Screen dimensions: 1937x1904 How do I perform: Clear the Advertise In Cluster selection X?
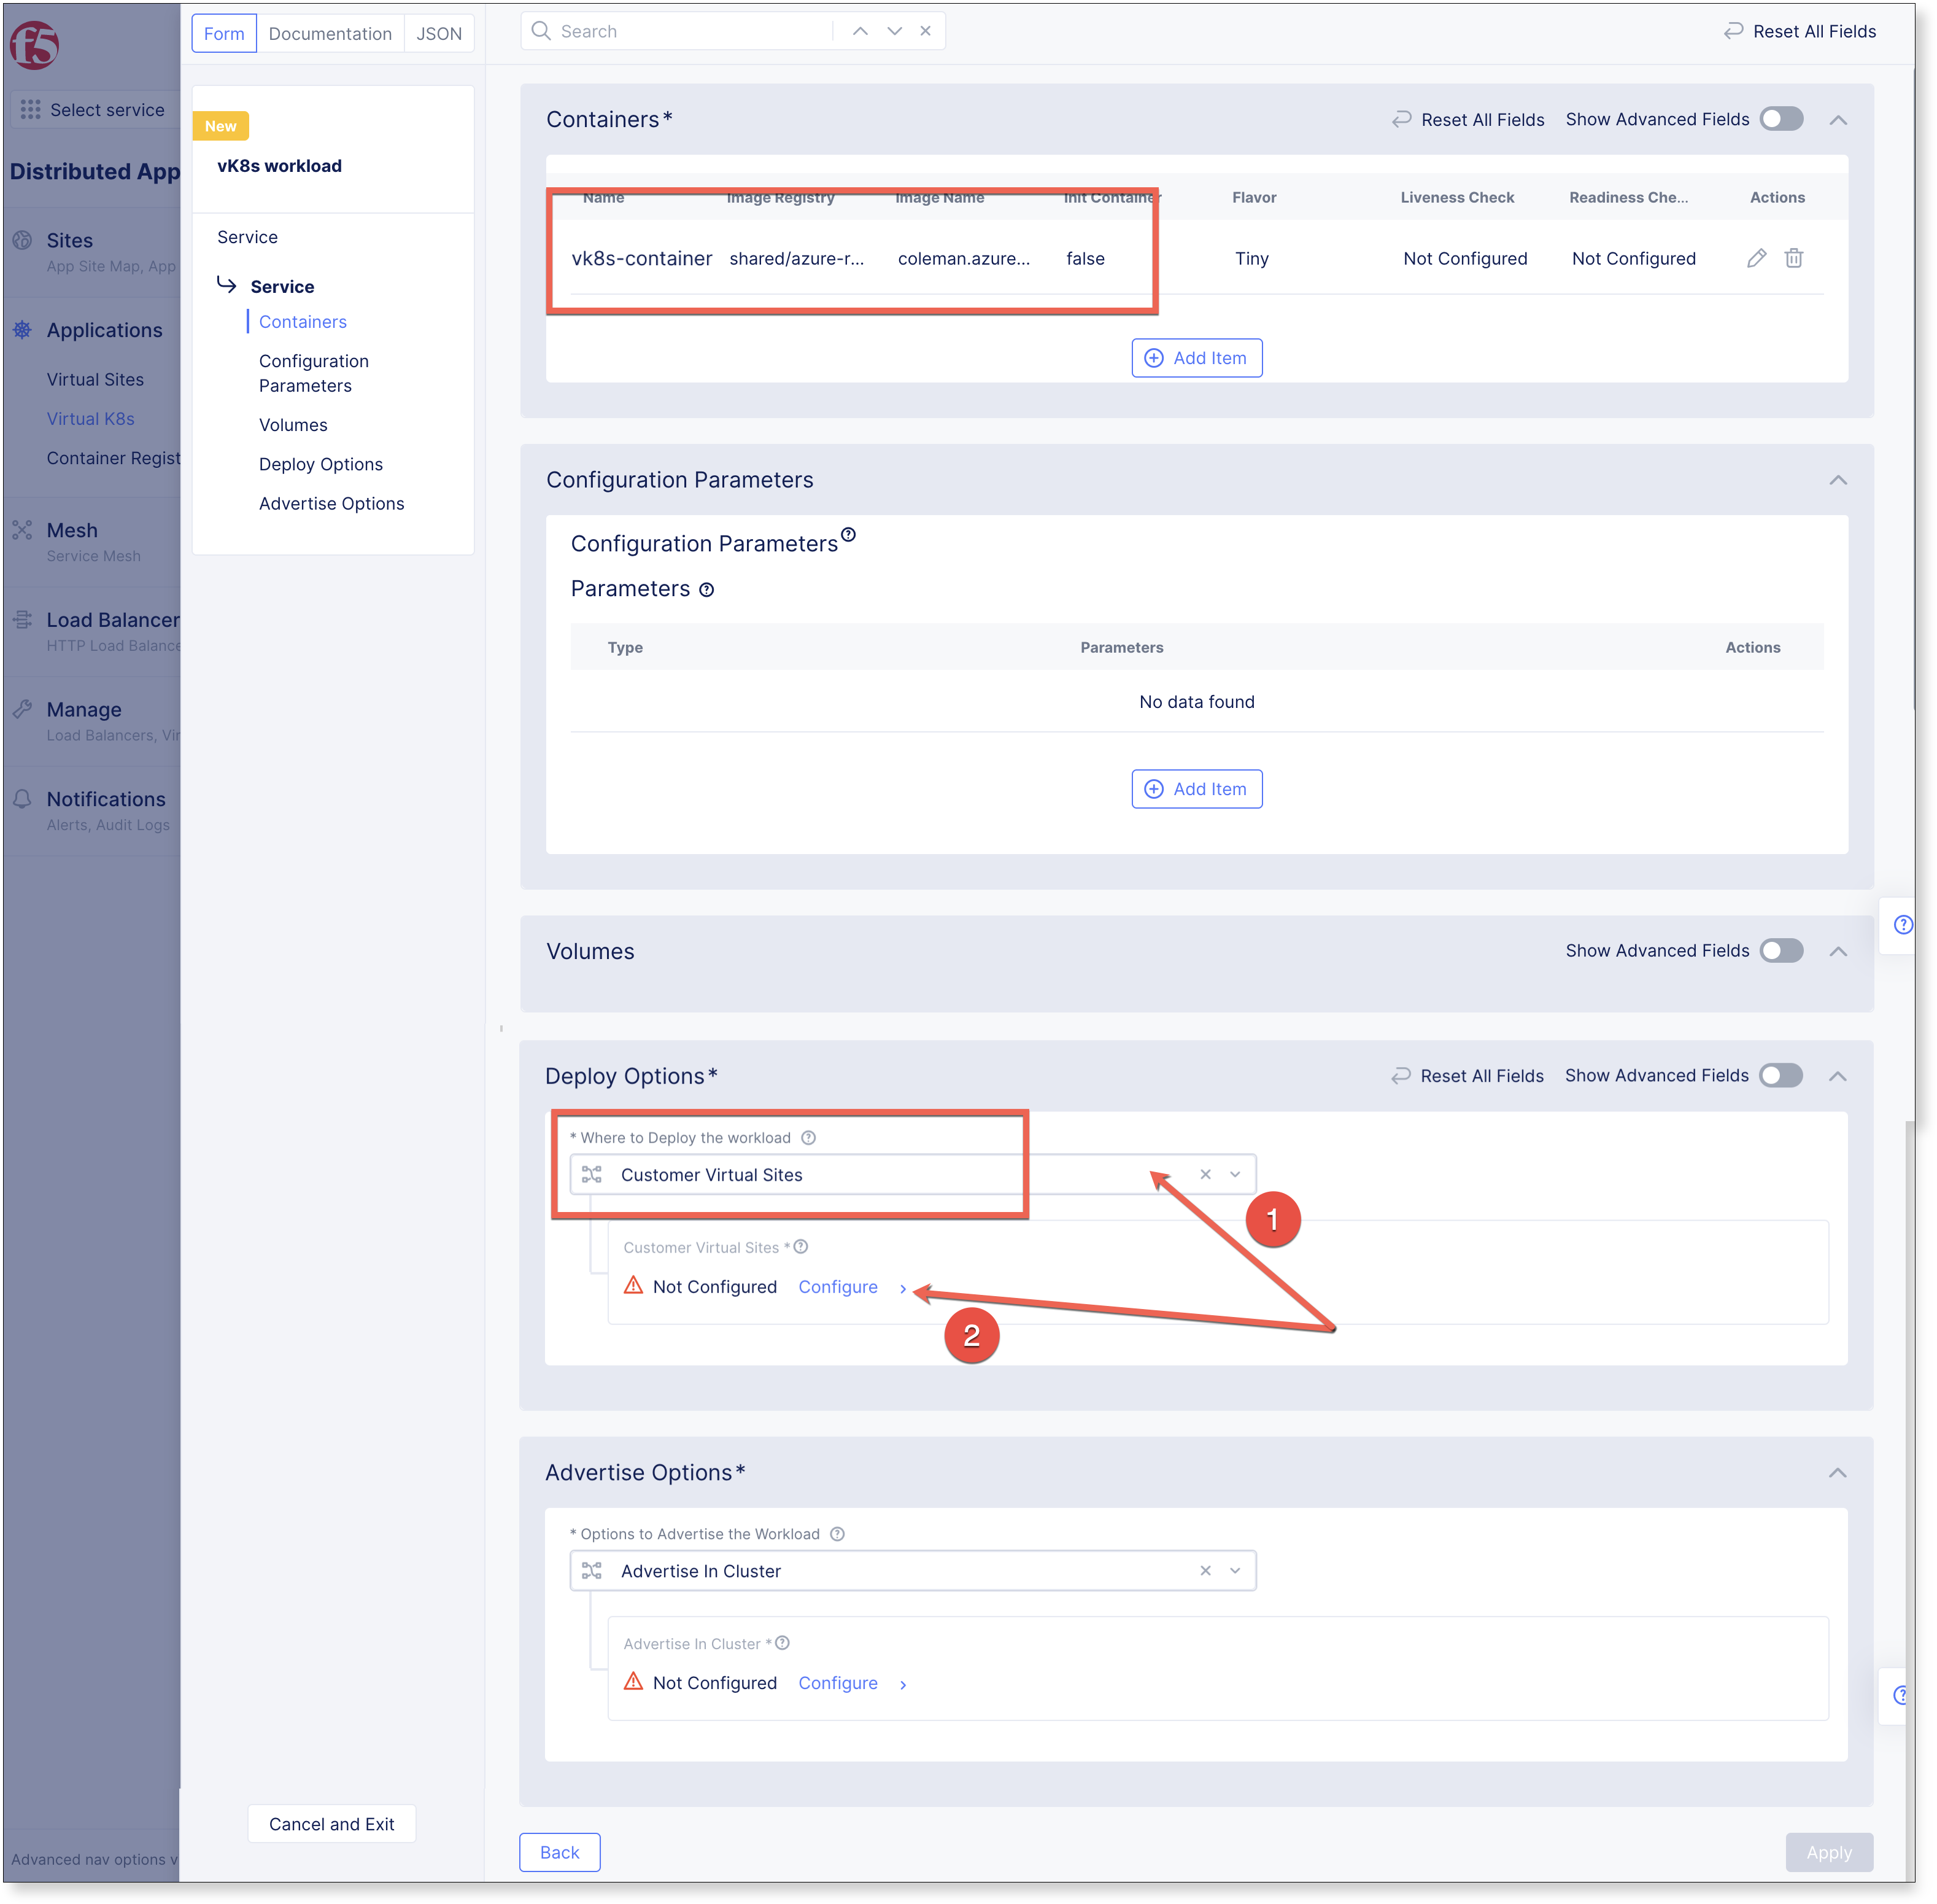pyautogui.click(x=1205, y=1570)
